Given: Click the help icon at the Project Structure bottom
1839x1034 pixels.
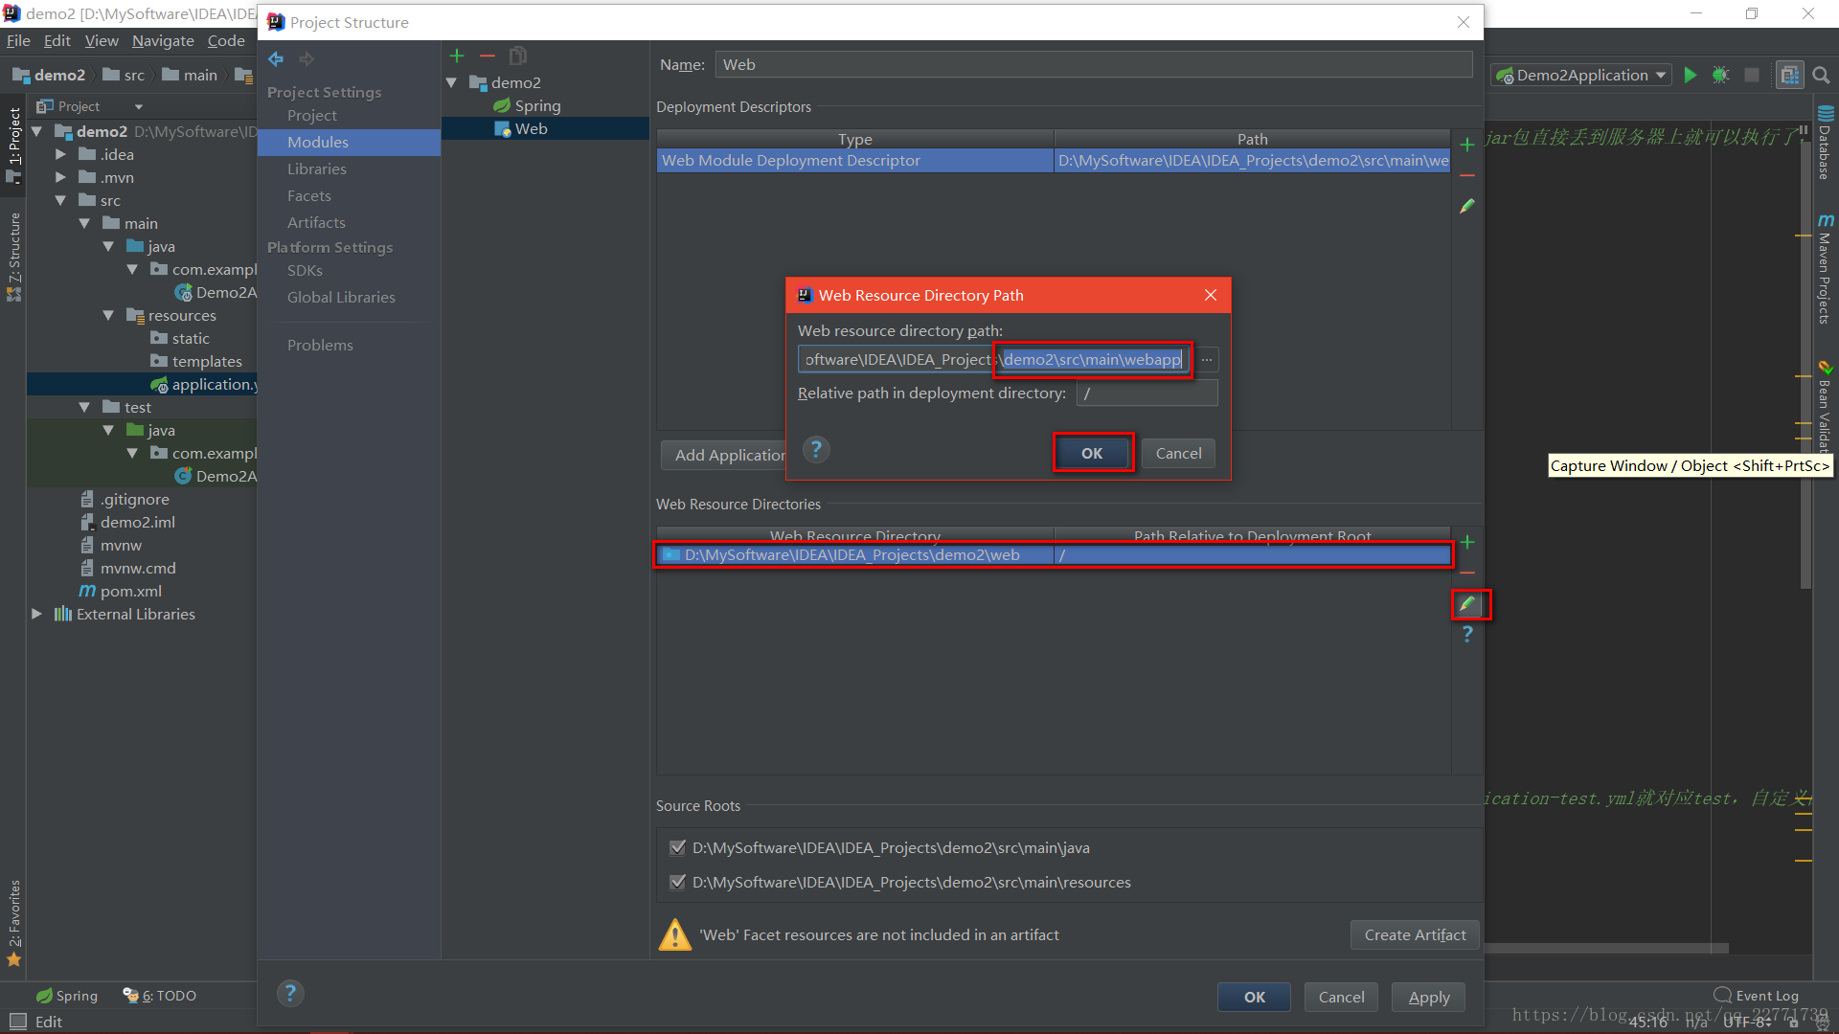Looking at the screenshot, I should (290, 994).
